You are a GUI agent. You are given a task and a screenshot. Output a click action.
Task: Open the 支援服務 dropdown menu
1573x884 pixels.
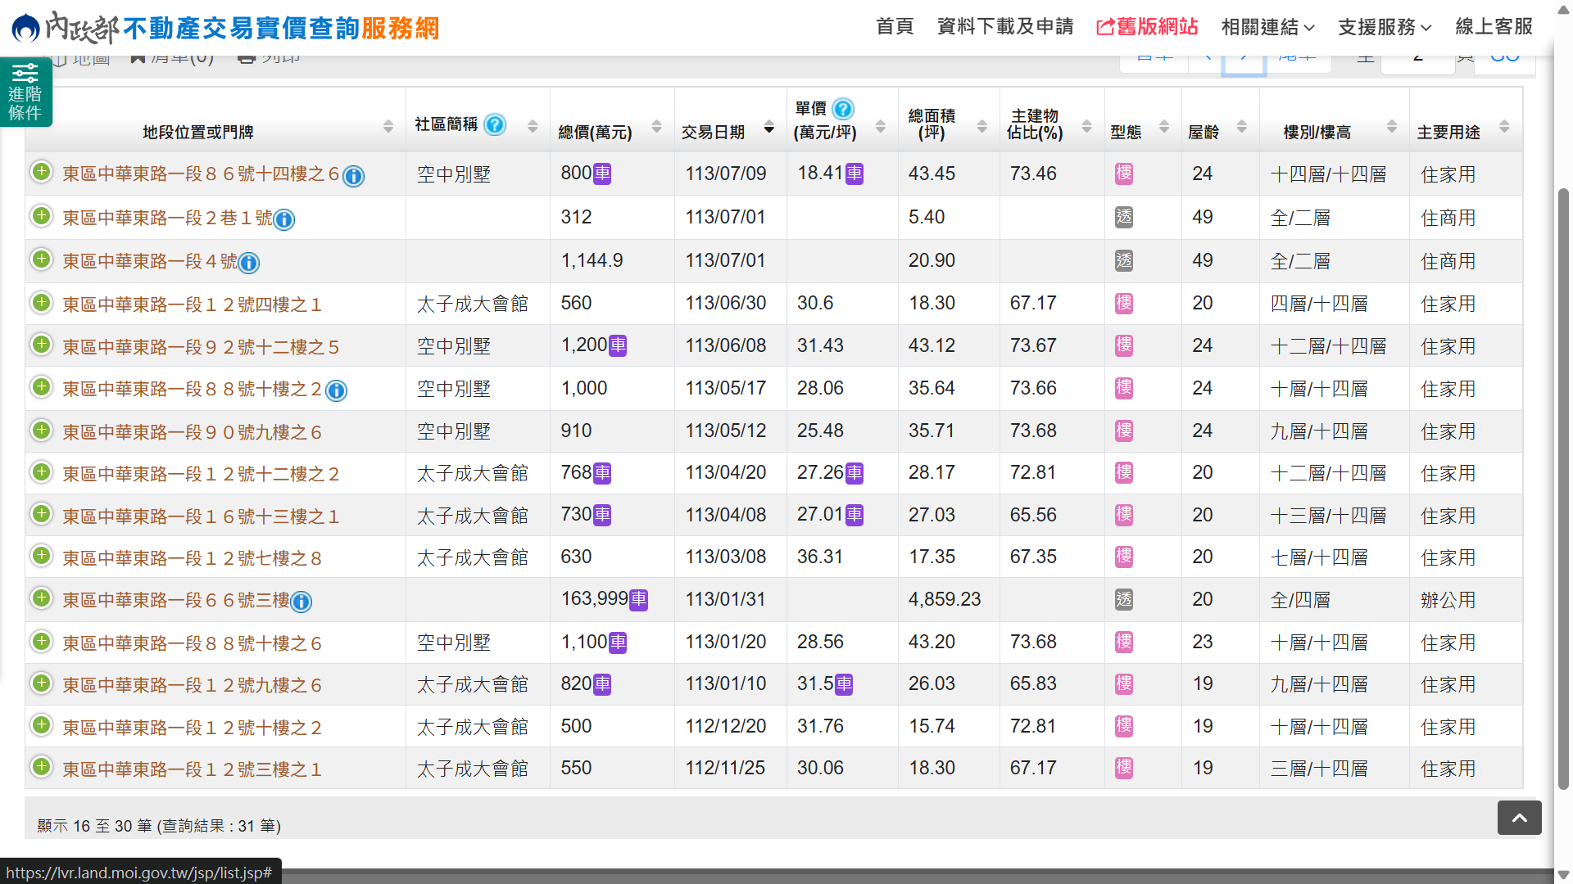click(1384, 27)
